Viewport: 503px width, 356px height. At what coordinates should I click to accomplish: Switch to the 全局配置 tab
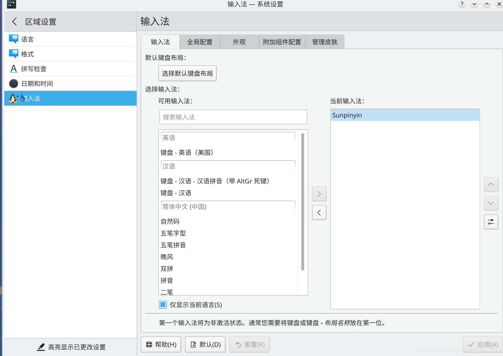click(200, 42)
